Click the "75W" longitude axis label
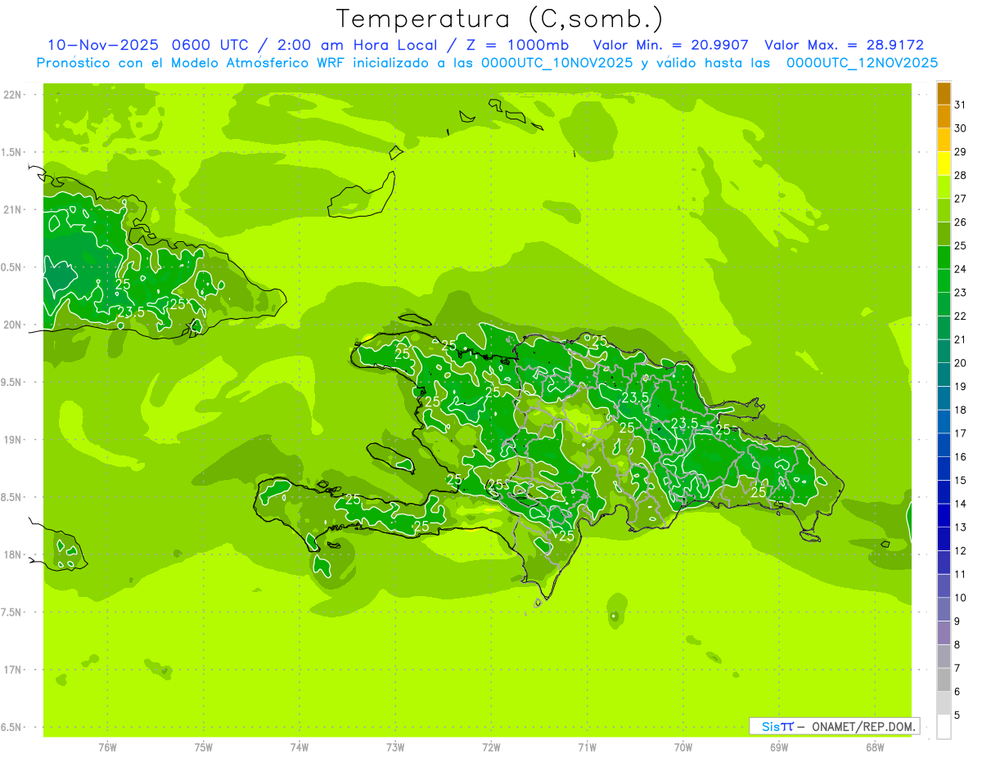 pos(204,747)
